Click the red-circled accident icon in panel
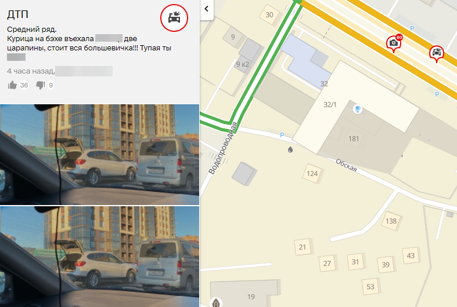 pos(174,18)
